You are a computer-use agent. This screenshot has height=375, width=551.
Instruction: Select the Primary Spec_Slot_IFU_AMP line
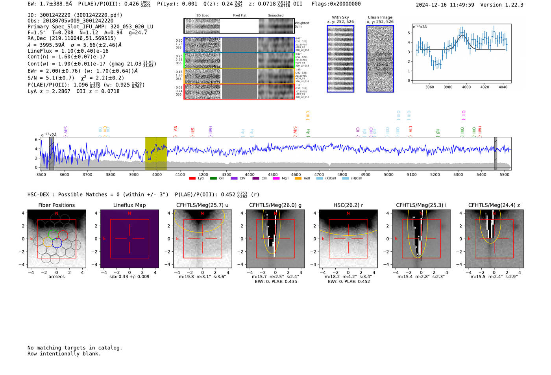click(91, 27)
